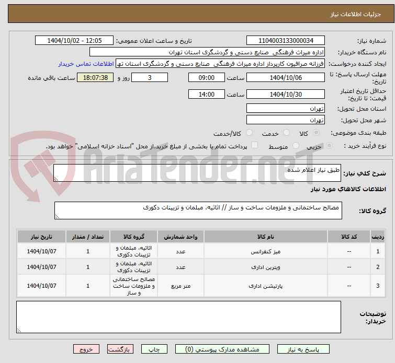This screenshot has width=395, height=363.
Task: Click the quantity cell in ویترین اداری row
Action: [x=88, y=267]
